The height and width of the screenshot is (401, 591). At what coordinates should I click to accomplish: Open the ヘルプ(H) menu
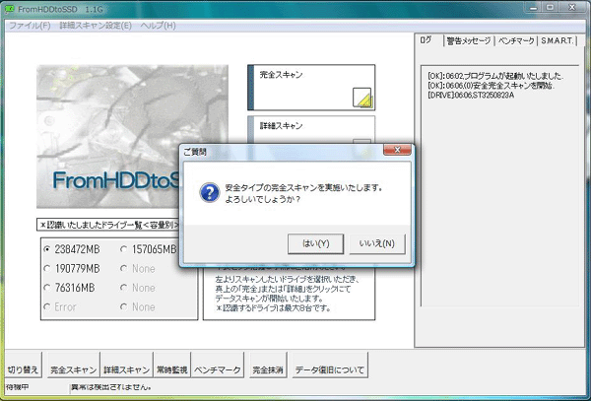pyautogui.click(x=158, y=26)
